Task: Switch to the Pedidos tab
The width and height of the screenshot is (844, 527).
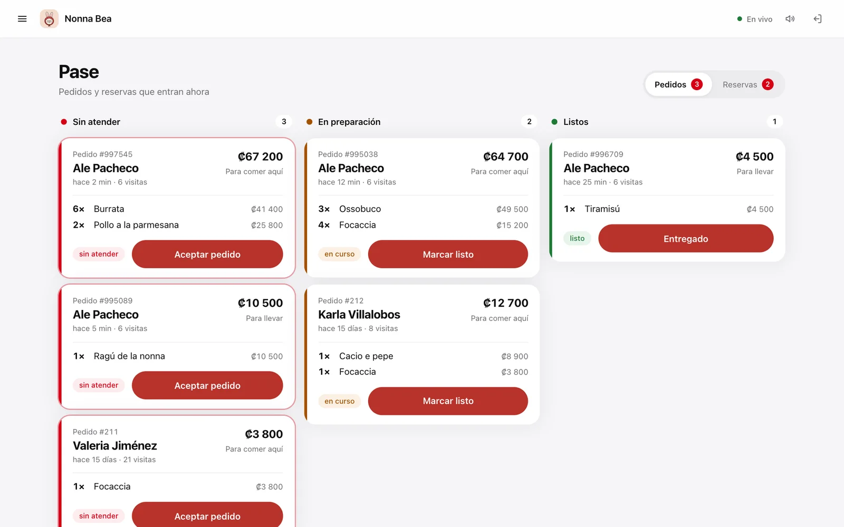Action: pos(678,84)
